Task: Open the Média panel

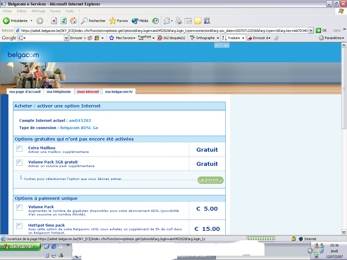Action: point(140,21)
